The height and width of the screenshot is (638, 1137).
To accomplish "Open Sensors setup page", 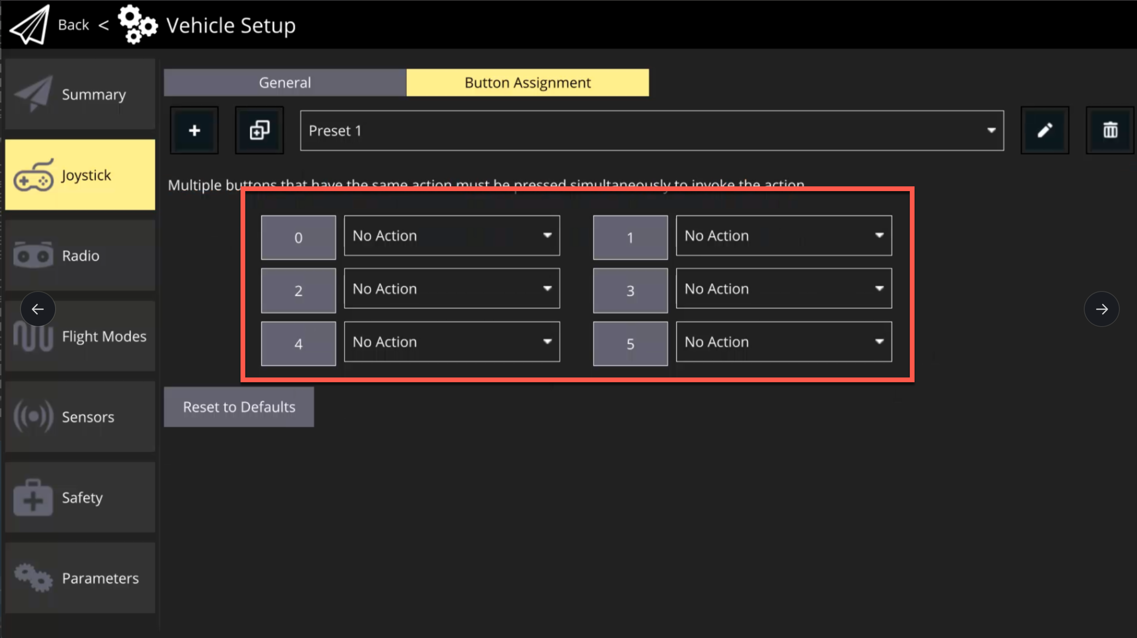I will tap(80, 417).
